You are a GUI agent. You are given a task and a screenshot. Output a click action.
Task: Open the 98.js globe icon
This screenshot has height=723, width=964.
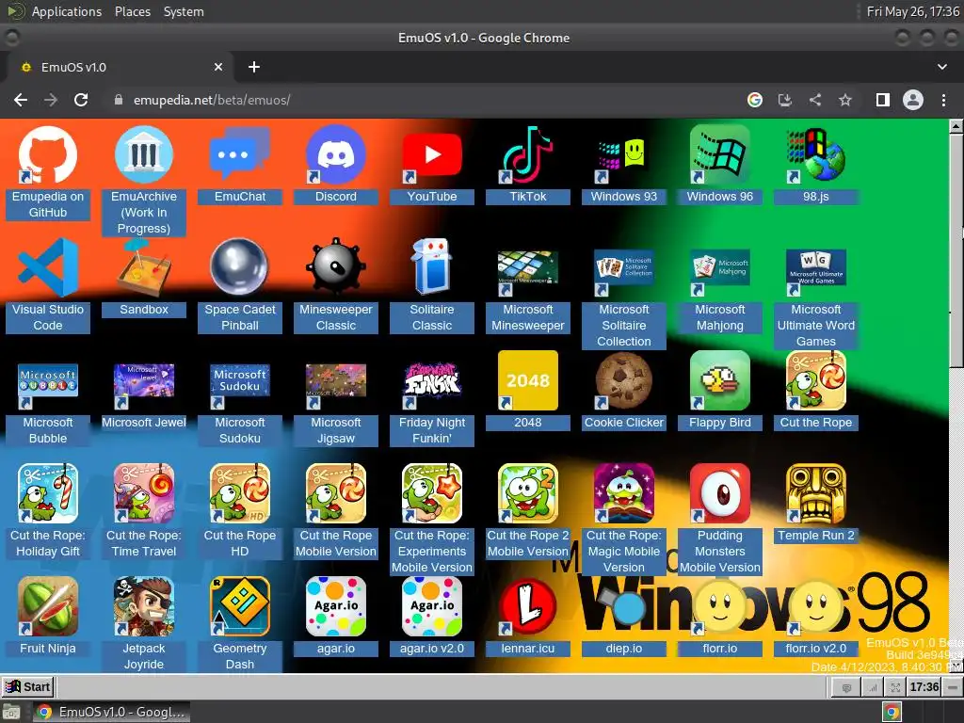pyautogui.click(x=815, y=155)
